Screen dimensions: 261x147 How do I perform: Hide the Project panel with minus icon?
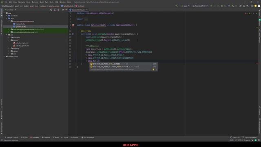[x=66, y=10]
